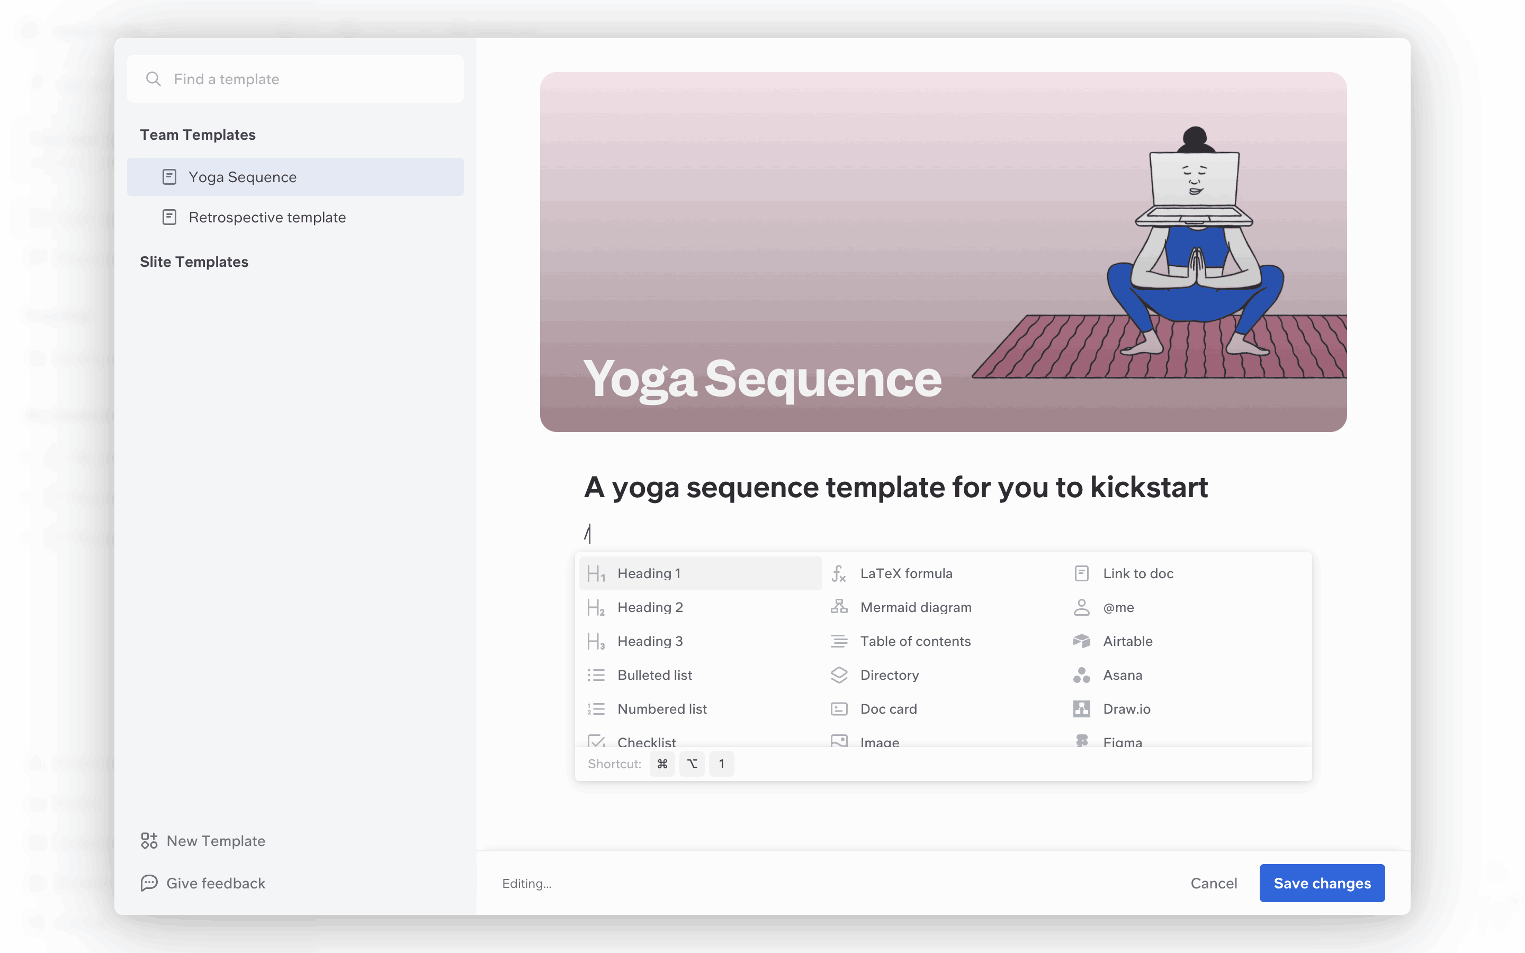Click the Airtable logo icon

pyautogui.click(x=1081, y=641)
